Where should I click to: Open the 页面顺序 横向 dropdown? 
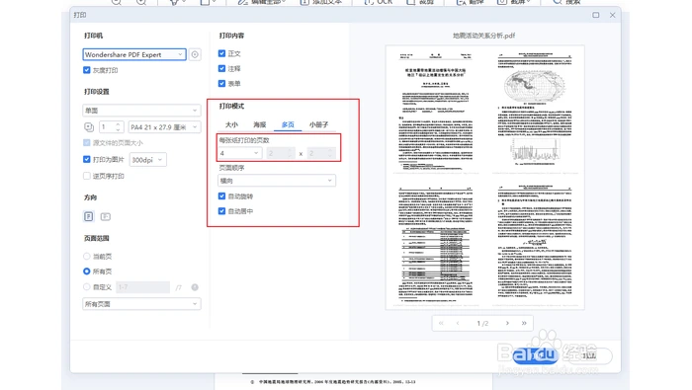pos(277,181)
